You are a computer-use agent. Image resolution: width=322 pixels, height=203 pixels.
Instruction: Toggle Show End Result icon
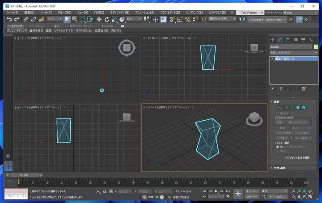[281, 89]
